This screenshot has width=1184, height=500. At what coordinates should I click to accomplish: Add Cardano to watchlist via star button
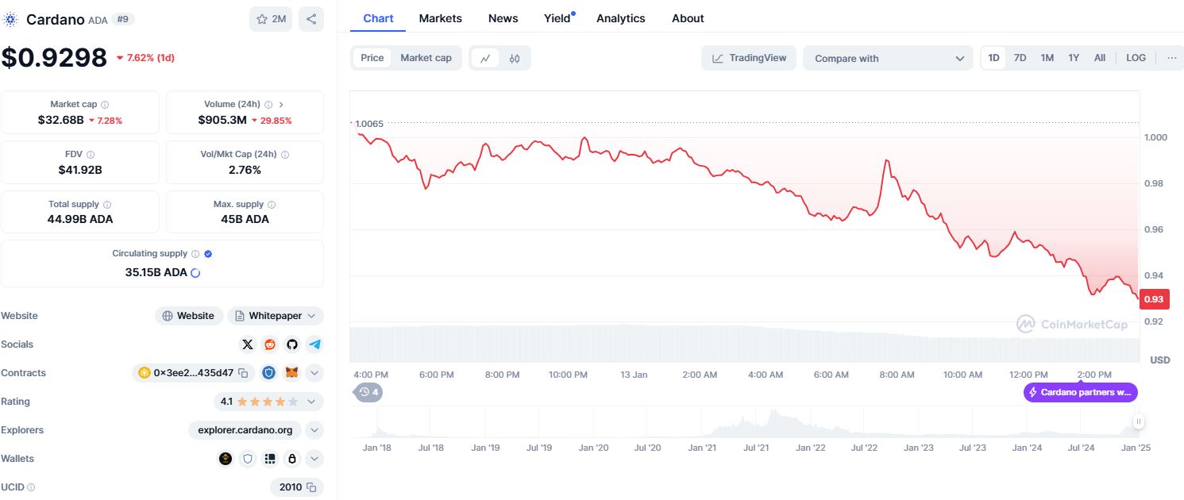(271, 19)
